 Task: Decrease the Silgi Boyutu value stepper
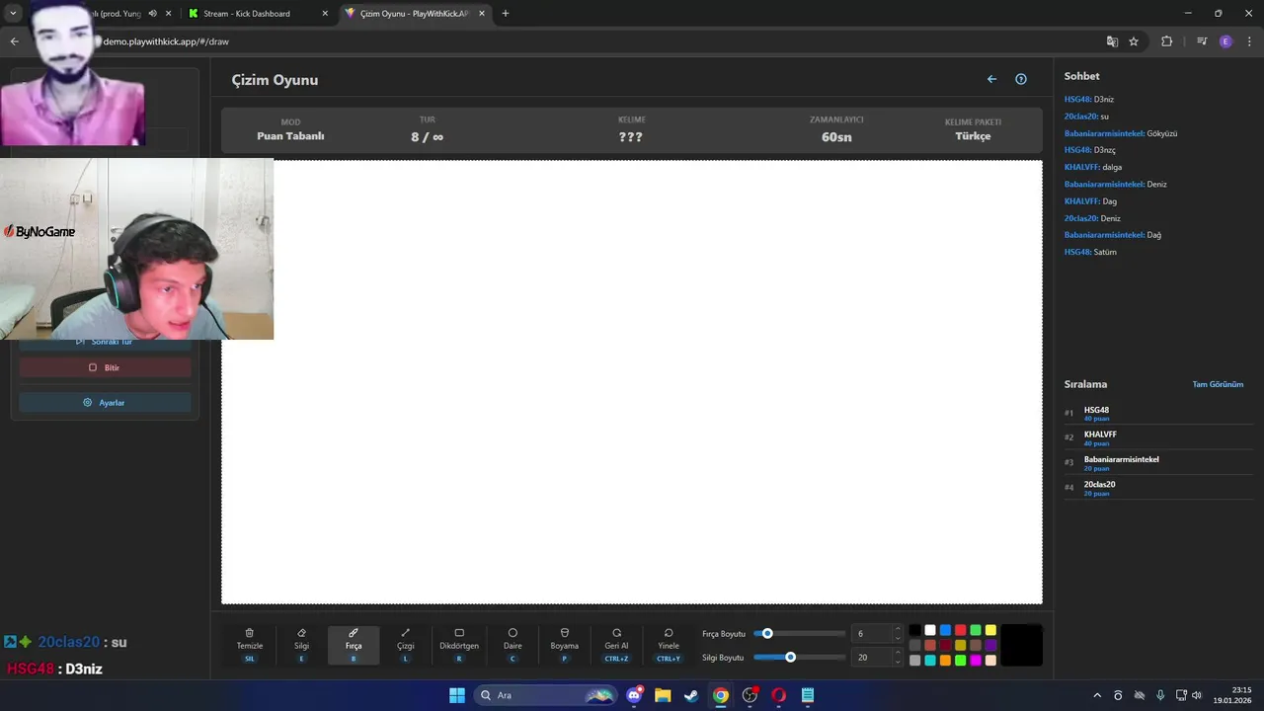(x=898, y=662)
